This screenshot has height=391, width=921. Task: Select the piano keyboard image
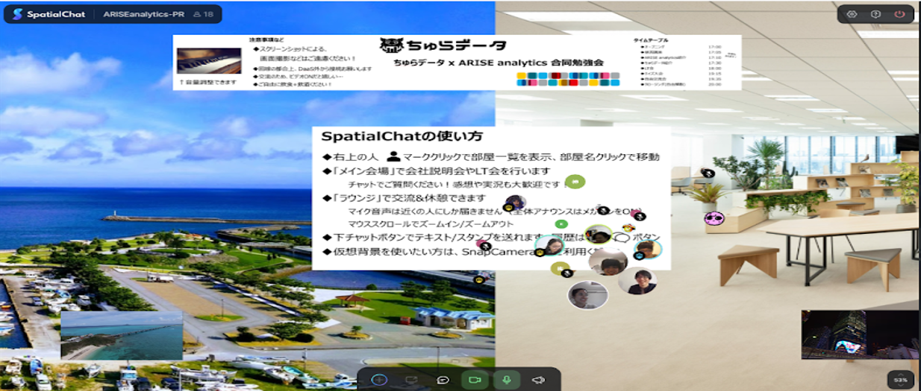coord(209,62)
